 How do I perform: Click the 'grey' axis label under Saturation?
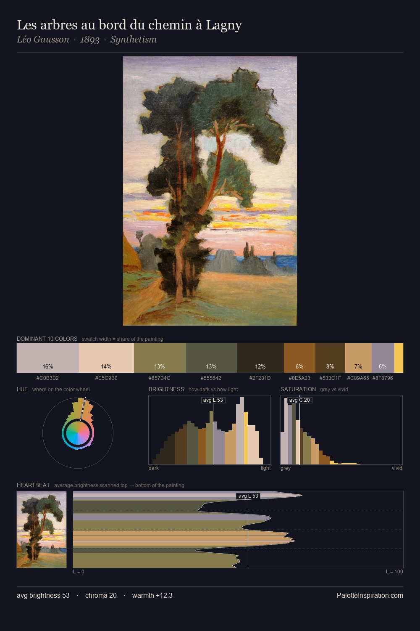pyautogui.click(x=286, y=468)
